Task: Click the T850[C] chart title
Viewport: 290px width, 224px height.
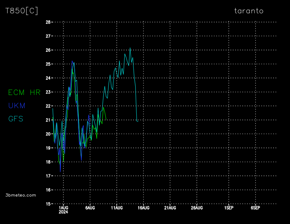Action: click(21, 11)
